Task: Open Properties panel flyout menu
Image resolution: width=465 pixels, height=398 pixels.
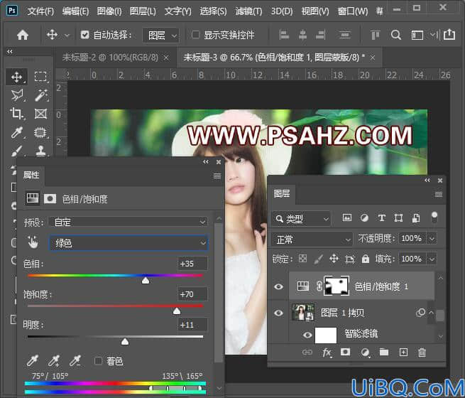Action: (217, 176)
